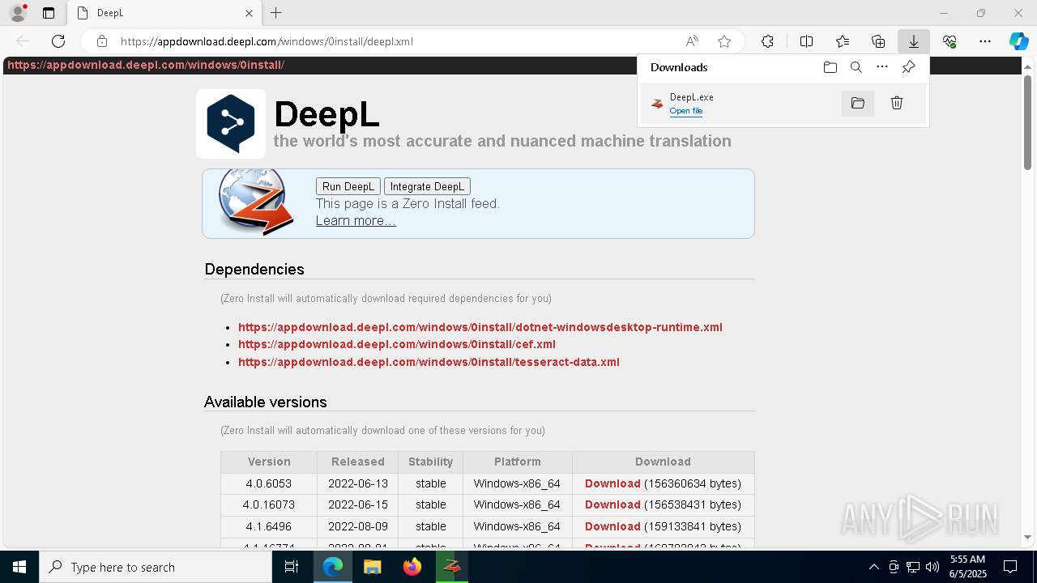Click the Zero Install globe logo
1037x583 pixels.
tap(254, 202)
